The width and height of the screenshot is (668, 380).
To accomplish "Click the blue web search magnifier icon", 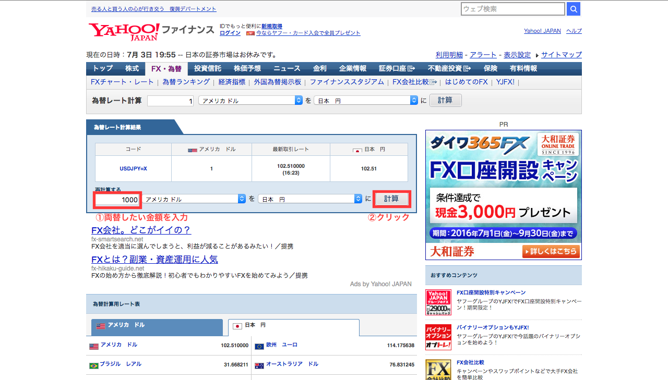I will (574, 9).
